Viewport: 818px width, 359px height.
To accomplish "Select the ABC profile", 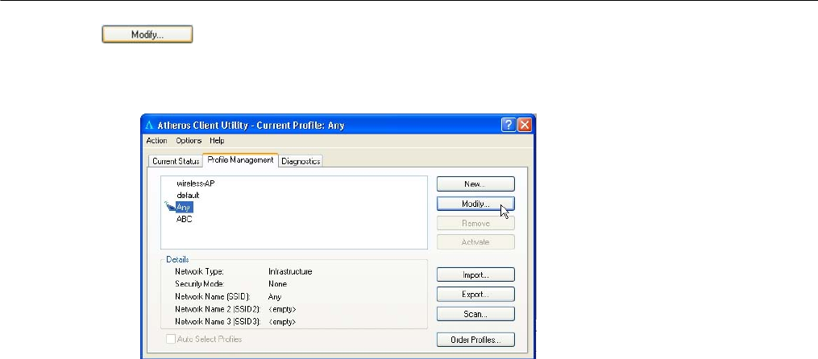I will (x=185, y=220).
